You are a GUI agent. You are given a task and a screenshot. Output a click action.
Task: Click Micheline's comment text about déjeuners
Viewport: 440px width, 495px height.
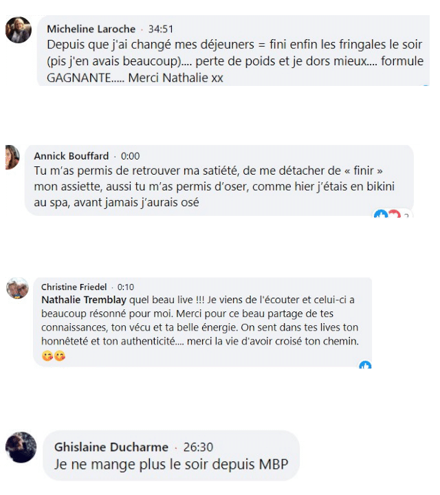235,61
